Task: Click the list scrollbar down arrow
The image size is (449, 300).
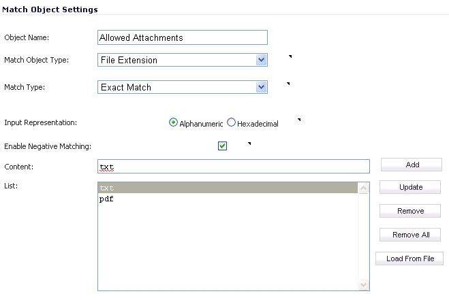Action: tap(363, 284)
